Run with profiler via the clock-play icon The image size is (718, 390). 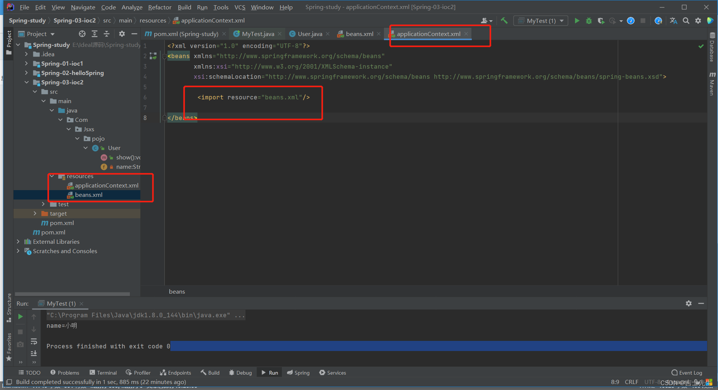(x=613, y=21)
